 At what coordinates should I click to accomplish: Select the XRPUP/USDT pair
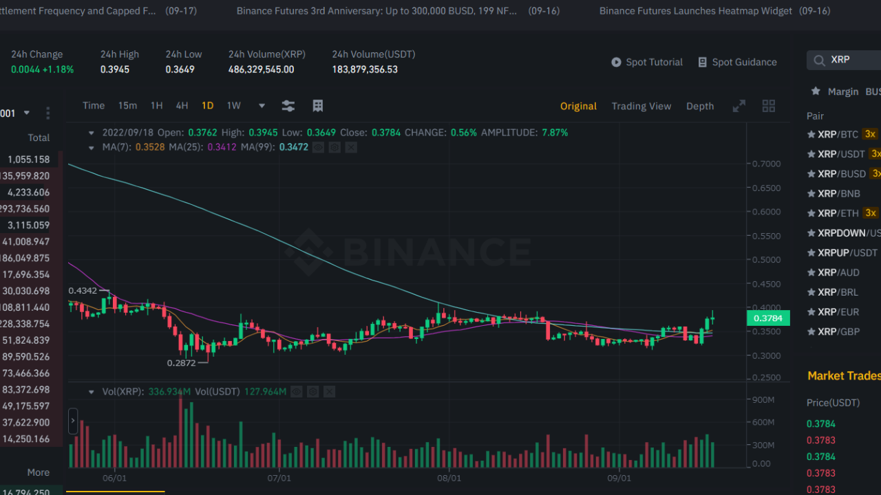[x=848, y=253]
